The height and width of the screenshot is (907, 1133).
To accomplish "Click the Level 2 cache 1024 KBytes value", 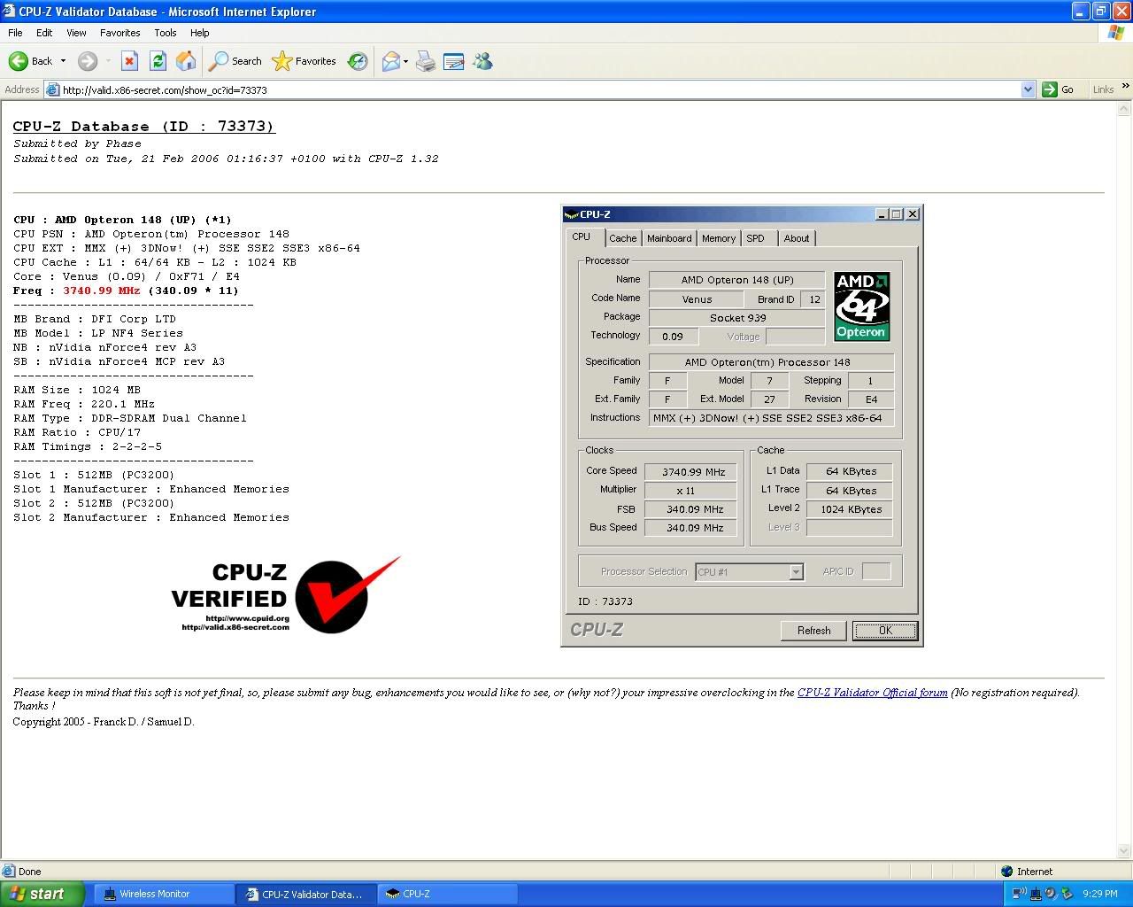I will pyautogui.click(x=850, y=509).
